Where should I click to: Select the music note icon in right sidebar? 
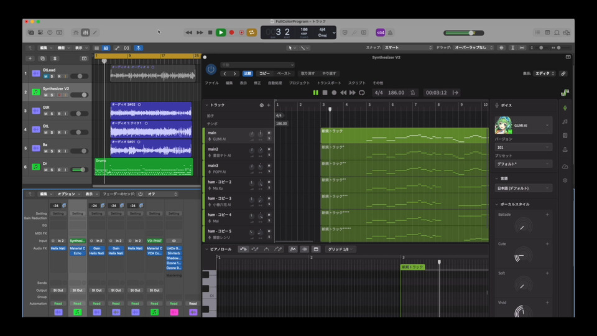tap(565, 122)
